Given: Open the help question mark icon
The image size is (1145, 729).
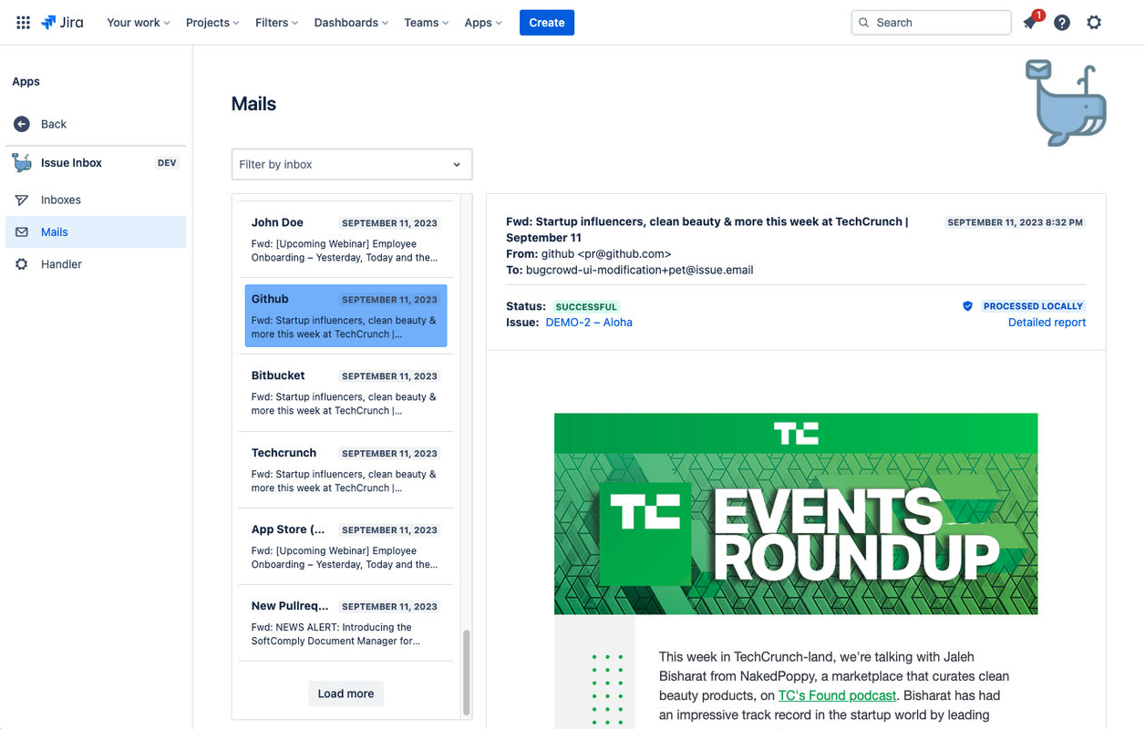Looking at the screenshot, I should tap(1062, 23).
